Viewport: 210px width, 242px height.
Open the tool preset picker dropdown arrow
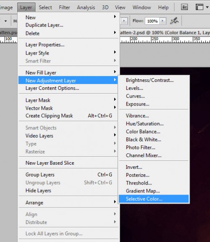point(5,21)
